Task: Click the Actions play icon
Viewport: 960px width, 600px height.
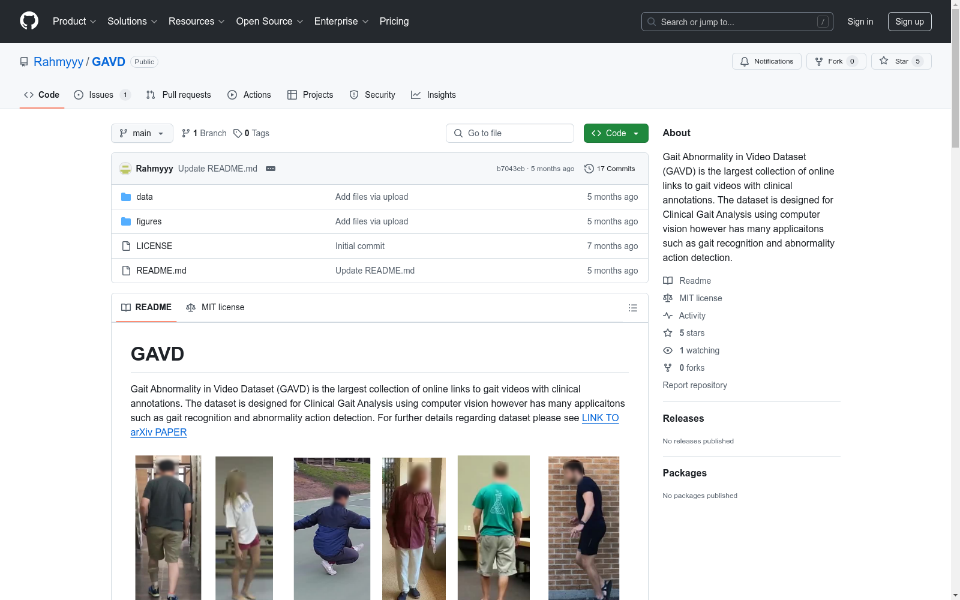Action: (232, 95)
